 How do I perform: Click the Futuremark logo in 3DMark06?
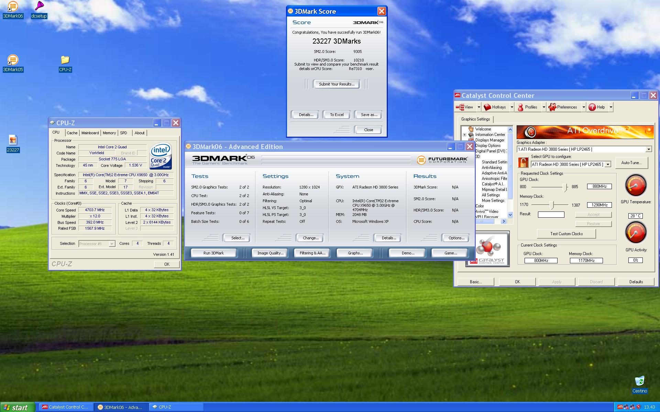(442, 160)
